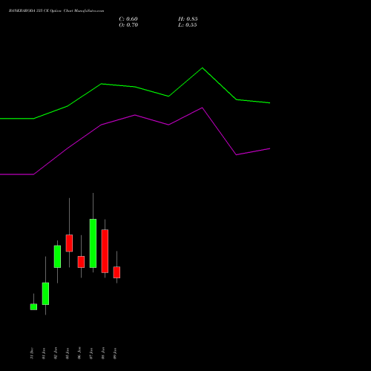Viewport: 371px width, 371px height.
Task: Click the close value 'C: 0.60'
Action: point(128,19)
